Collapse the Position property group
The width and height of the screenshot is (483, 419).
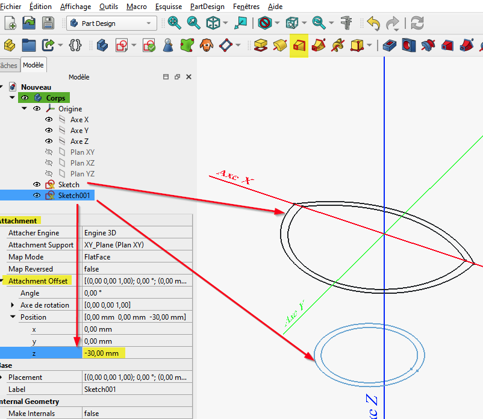pos(13,317)
